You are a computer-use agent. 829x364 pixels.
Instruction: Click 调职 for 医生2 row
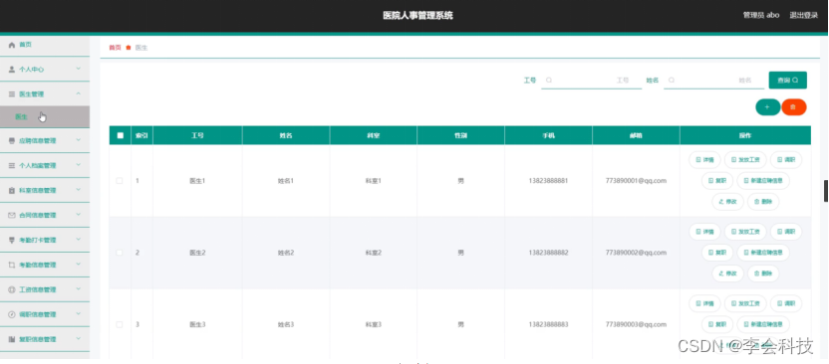coord(786,231)
